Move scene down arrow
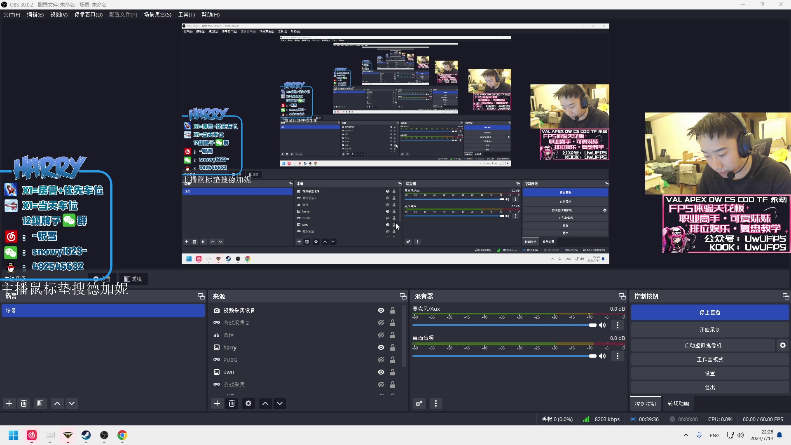791x445 pixels. [72, 403]
